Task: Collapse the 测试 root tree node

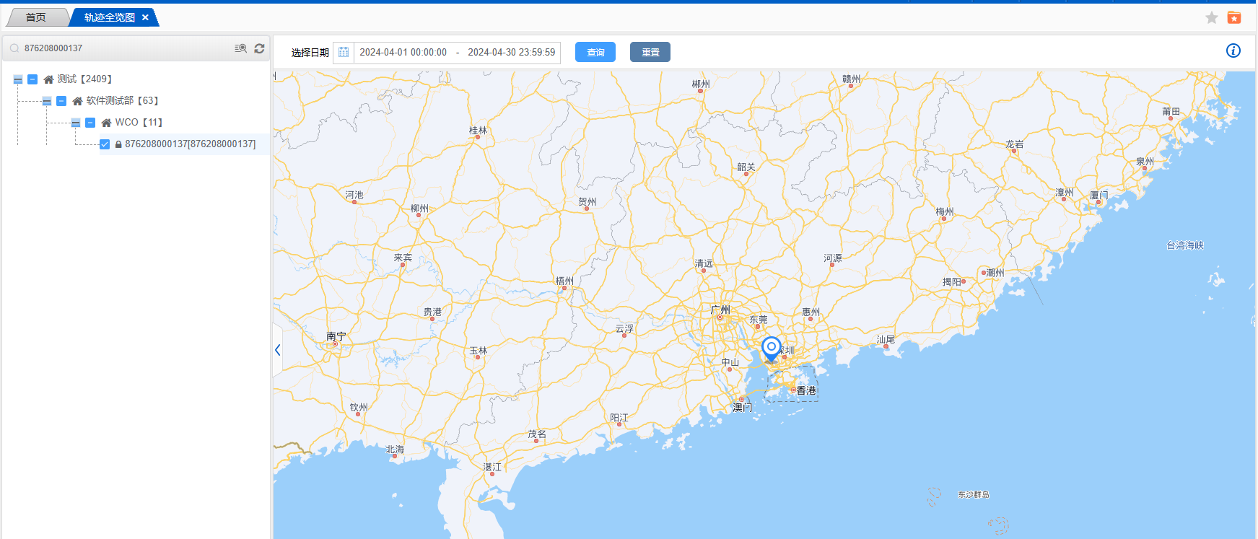Action: coord(18,79)
